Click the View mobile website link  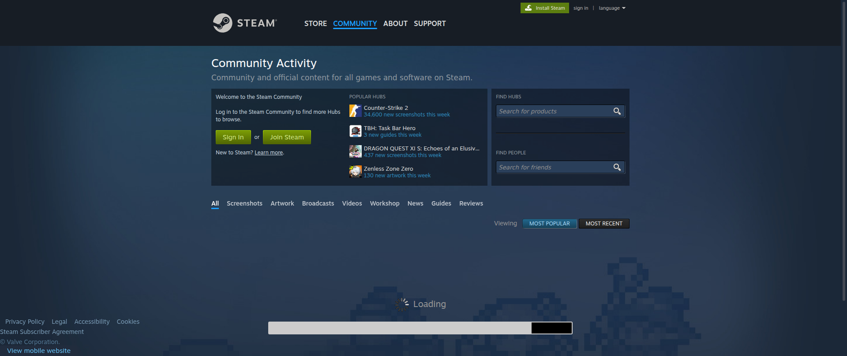(39, 351)
